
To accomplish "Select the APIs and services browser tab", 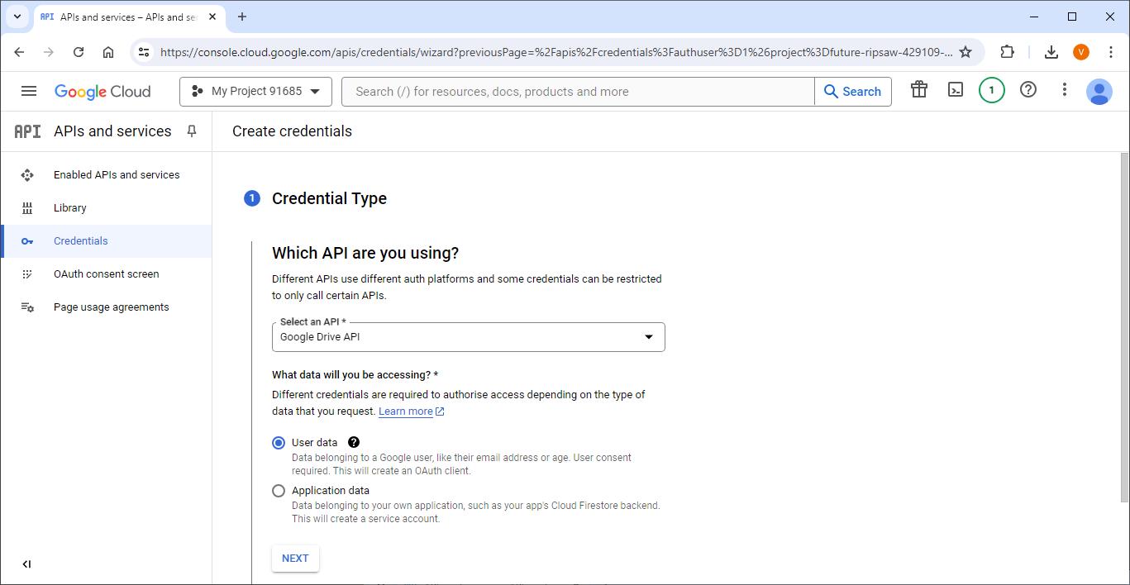I will 128,17.
